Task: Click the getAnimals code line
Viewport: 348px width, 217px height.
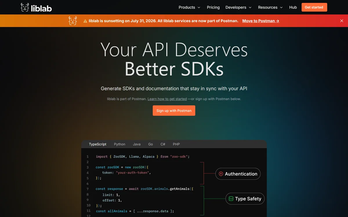Action: [x=144, y=189]
